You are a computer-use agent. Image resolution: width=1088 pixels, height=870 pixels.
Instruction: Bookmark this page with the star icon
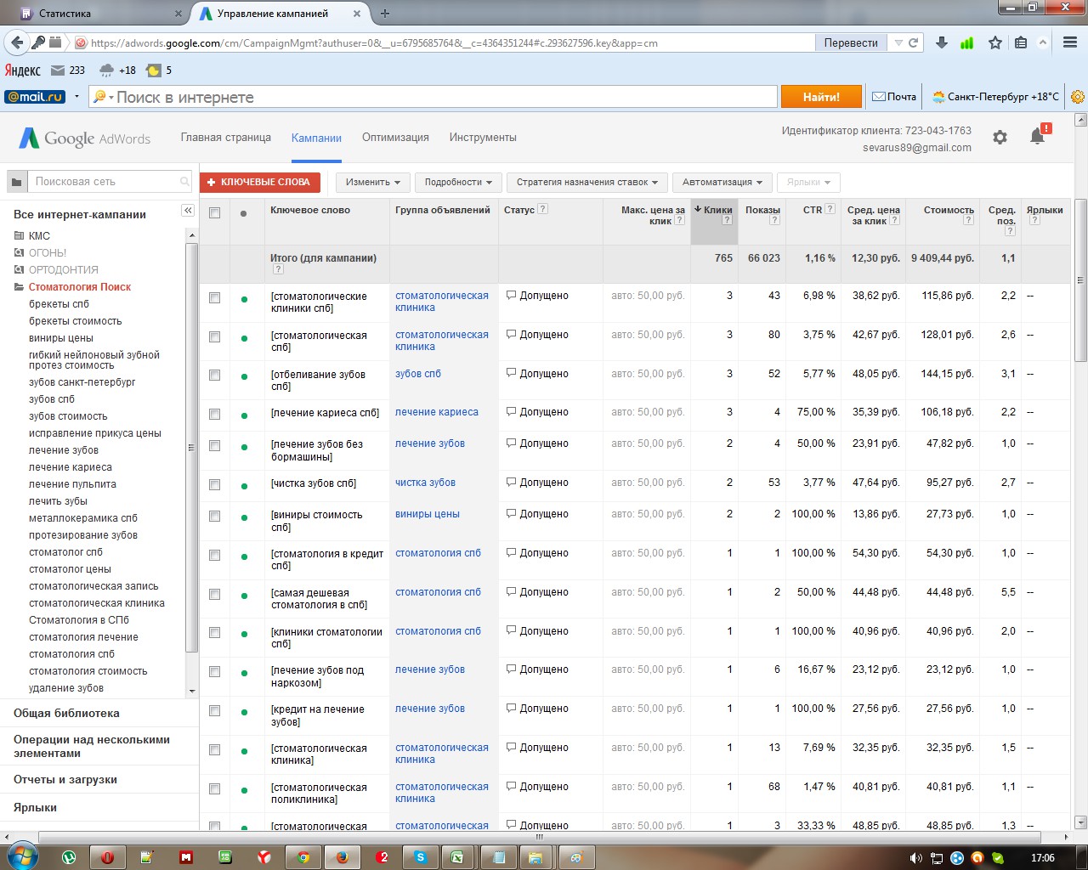pos(994,42)
